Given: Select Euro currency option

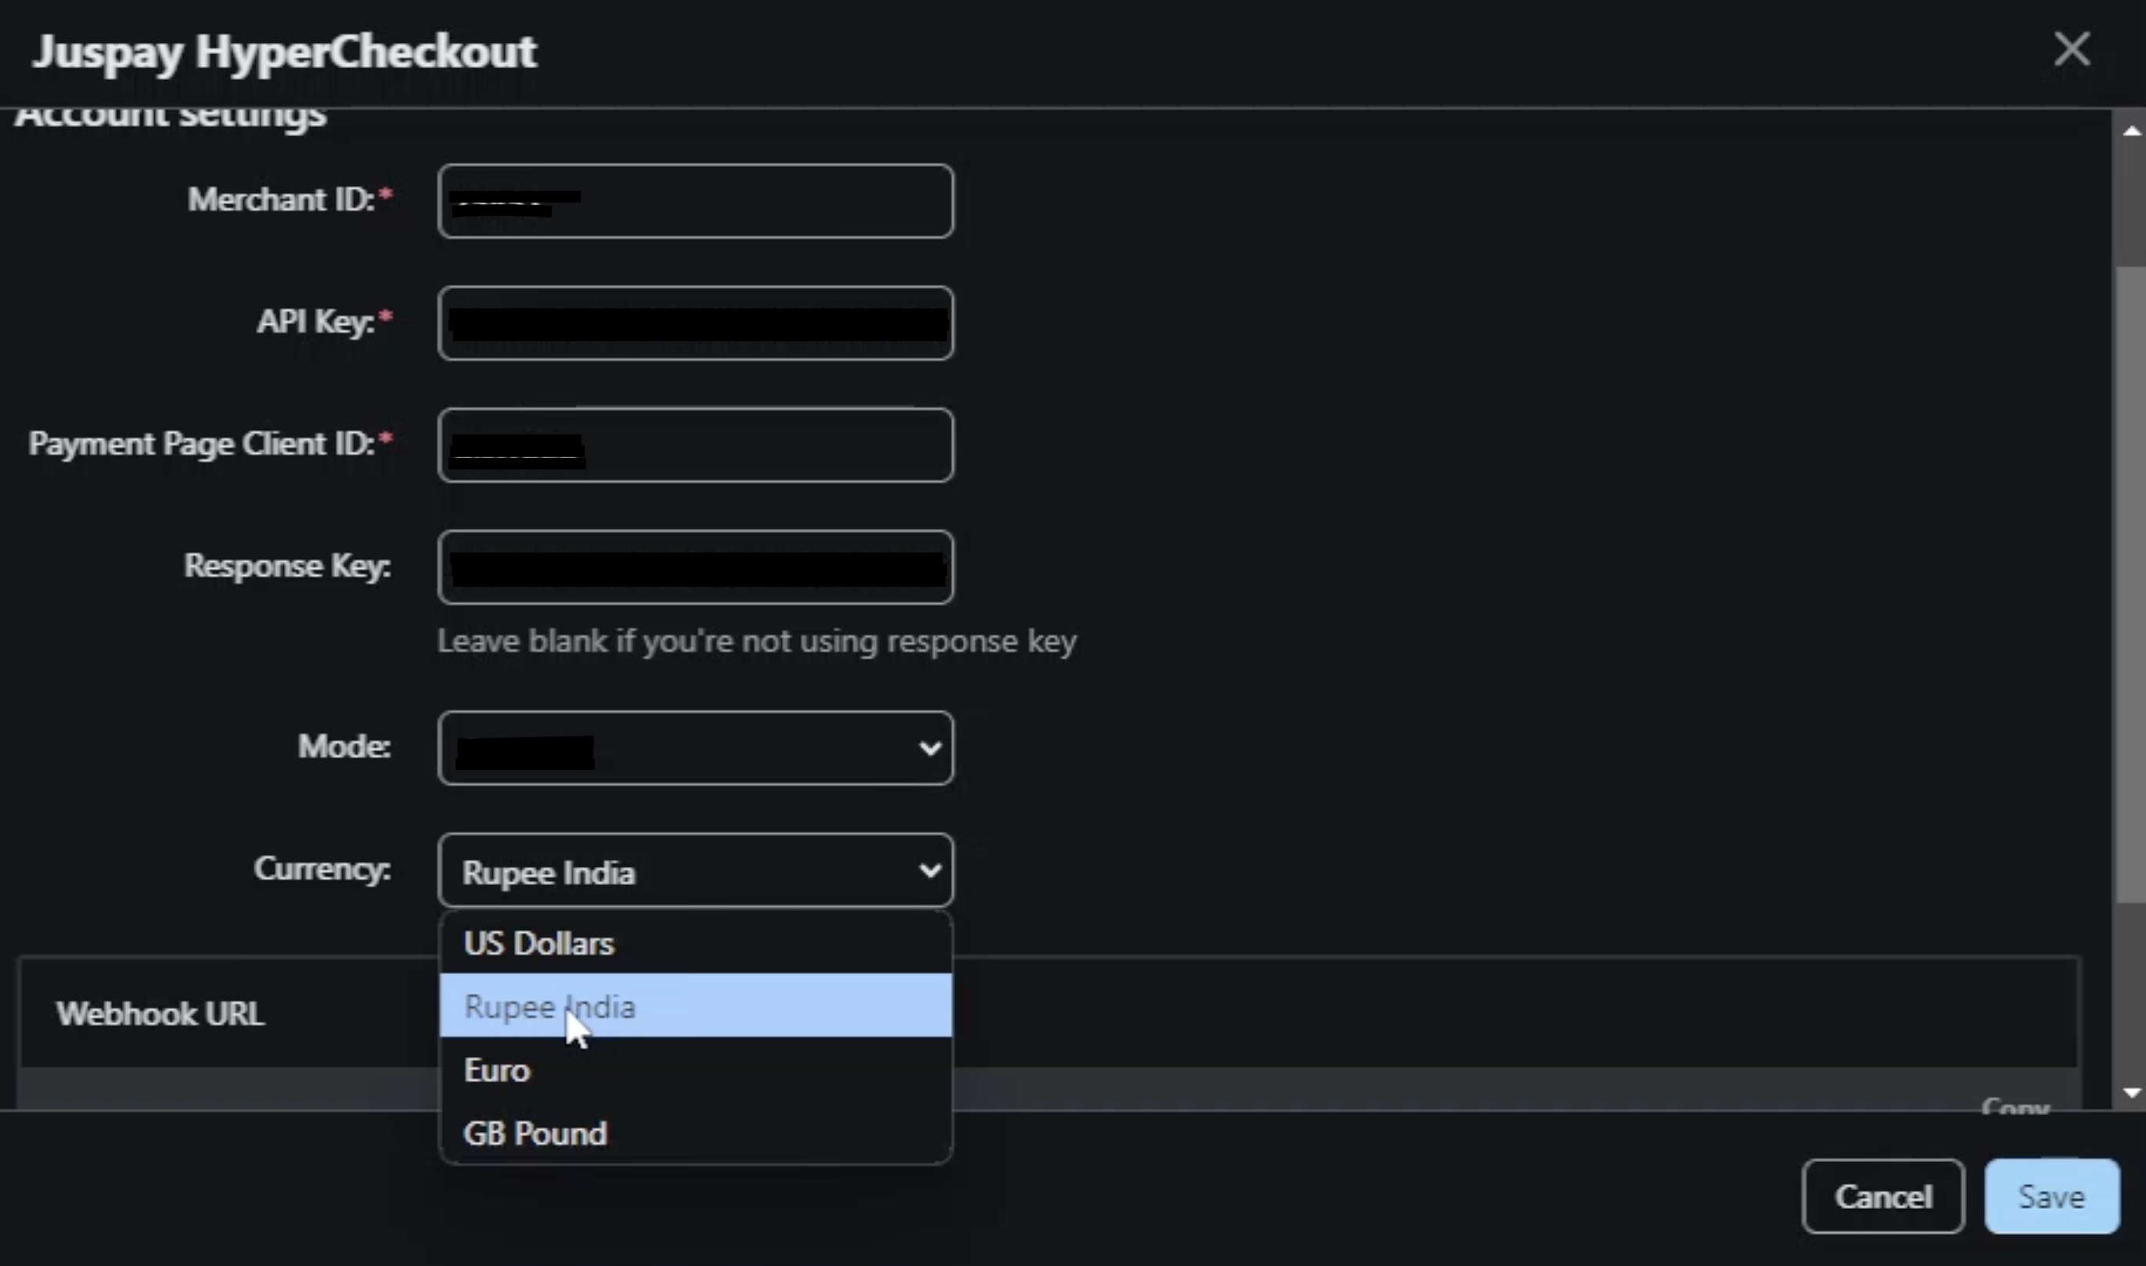Looking at the screenshot, I should 696,1070.
